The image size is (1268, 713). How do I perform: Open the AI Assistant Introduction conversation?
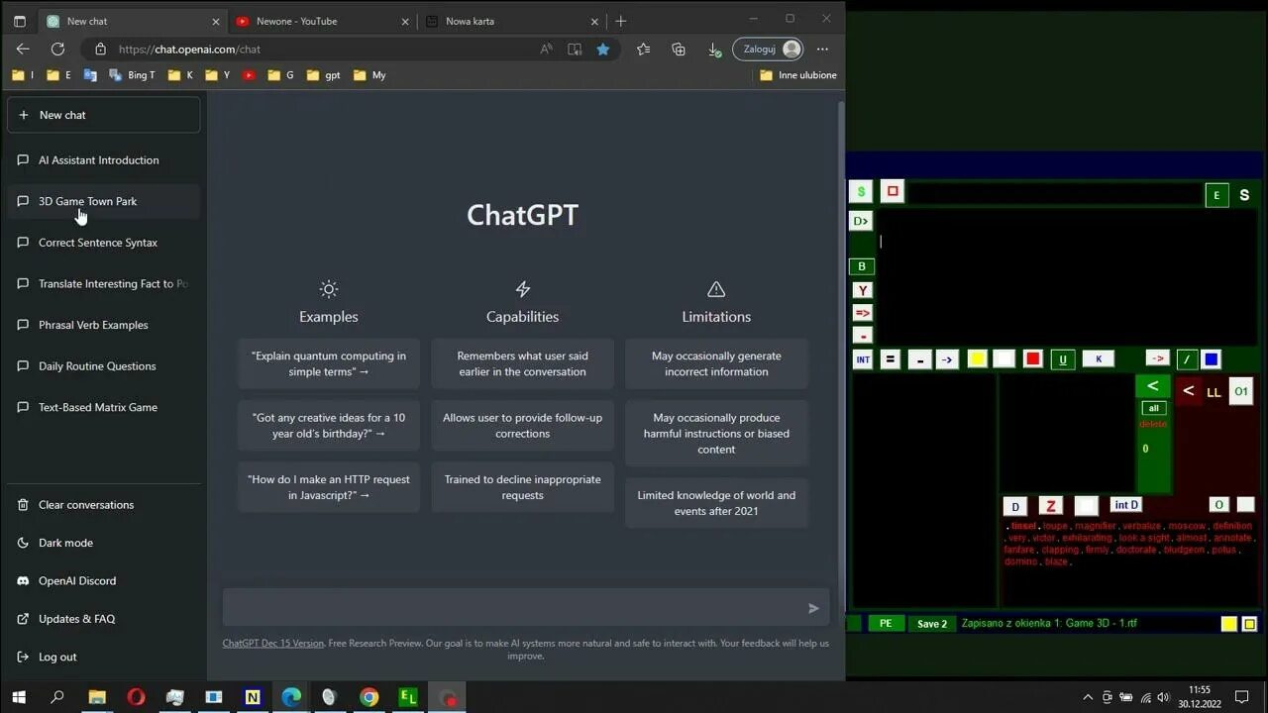[103, 160]
